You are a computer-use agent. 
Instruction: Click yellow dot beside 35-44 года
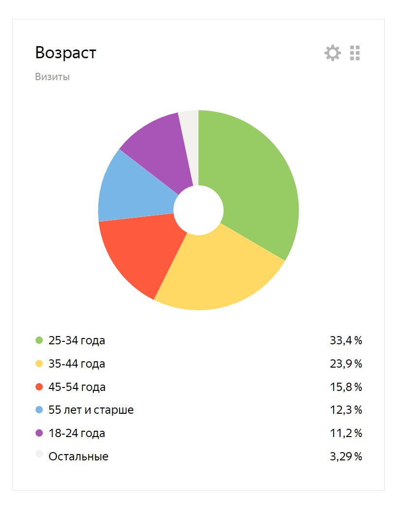(x=39, y=364)
